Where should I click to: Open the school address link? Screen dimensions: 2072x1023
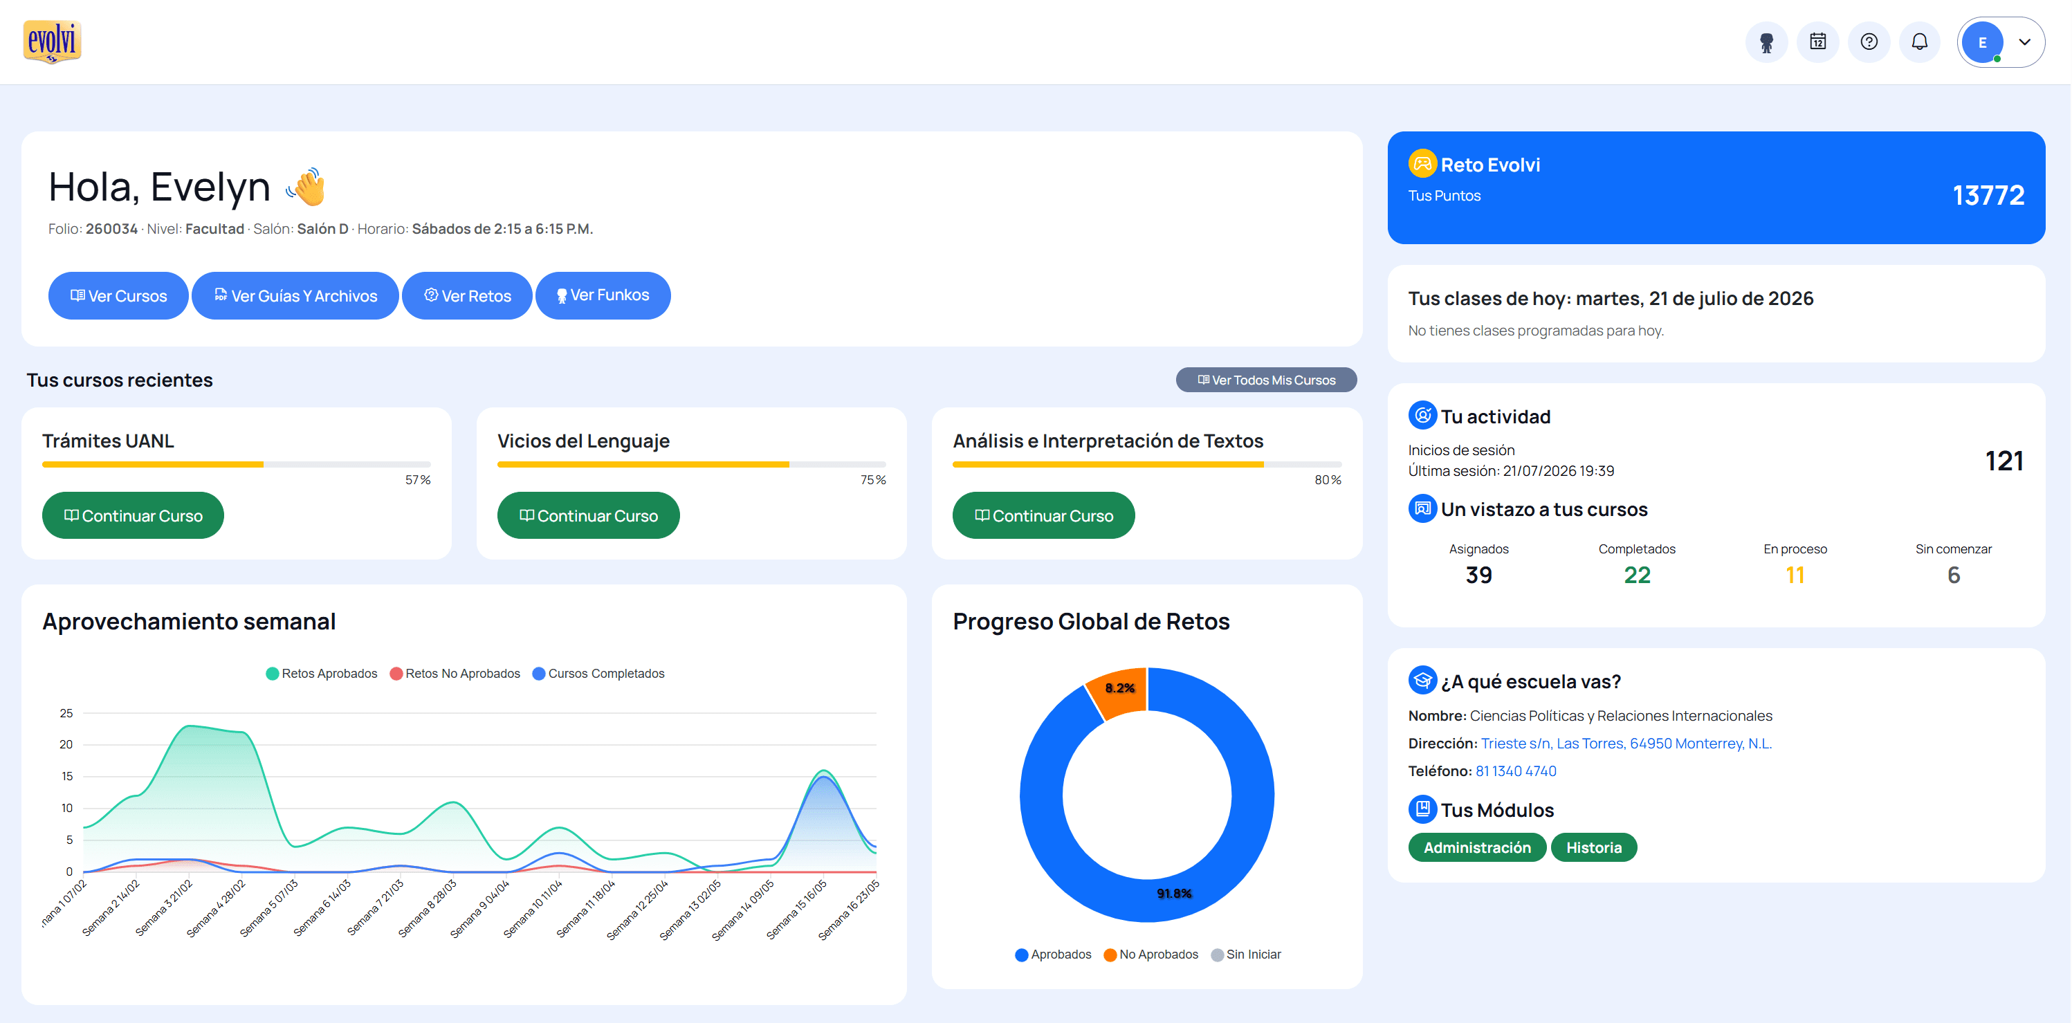coord(1626,743)
